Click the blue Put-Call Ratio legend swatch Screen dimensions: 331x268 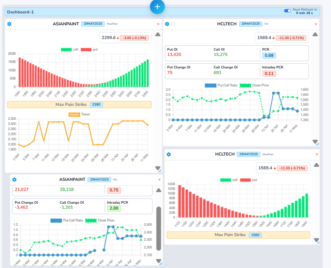pos(210,85)
